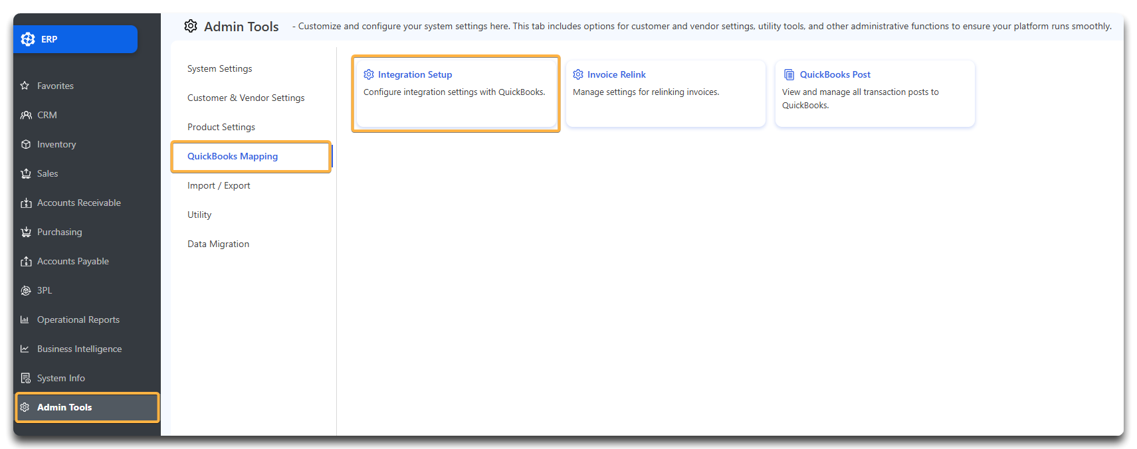
Task: Click the Accounts Payable icon
Action: point(26,261)
